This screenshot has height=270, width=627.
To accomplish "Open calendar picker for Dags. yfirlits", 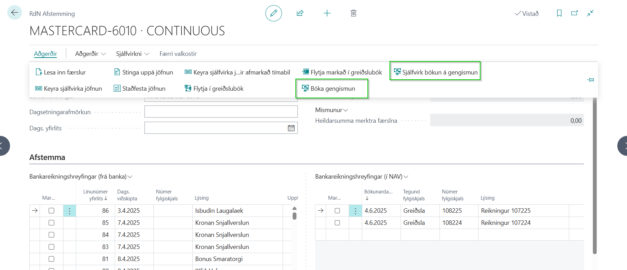I will [x=291, y=128].
